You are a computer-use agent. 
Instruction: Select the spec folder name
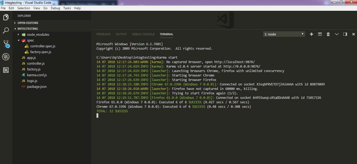point(30,40)
